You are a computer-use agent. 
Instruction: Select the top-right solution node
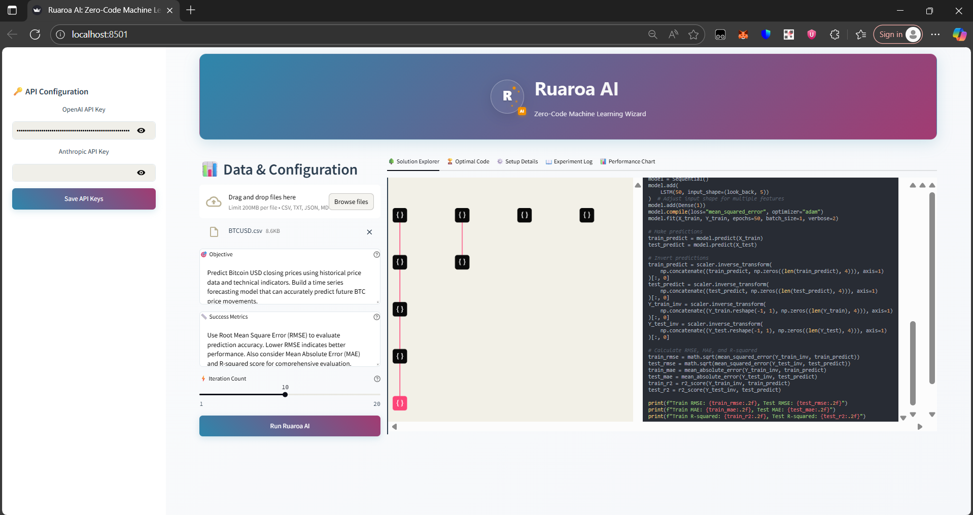coord(587,215)
